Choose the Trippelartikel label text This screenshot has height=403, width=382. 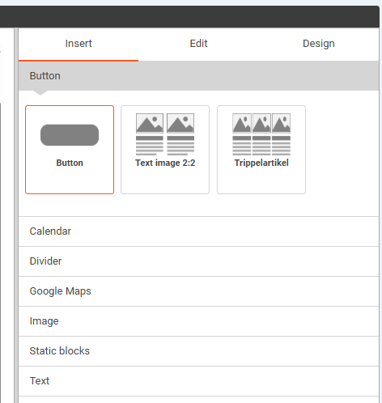(x=261, y=163)
